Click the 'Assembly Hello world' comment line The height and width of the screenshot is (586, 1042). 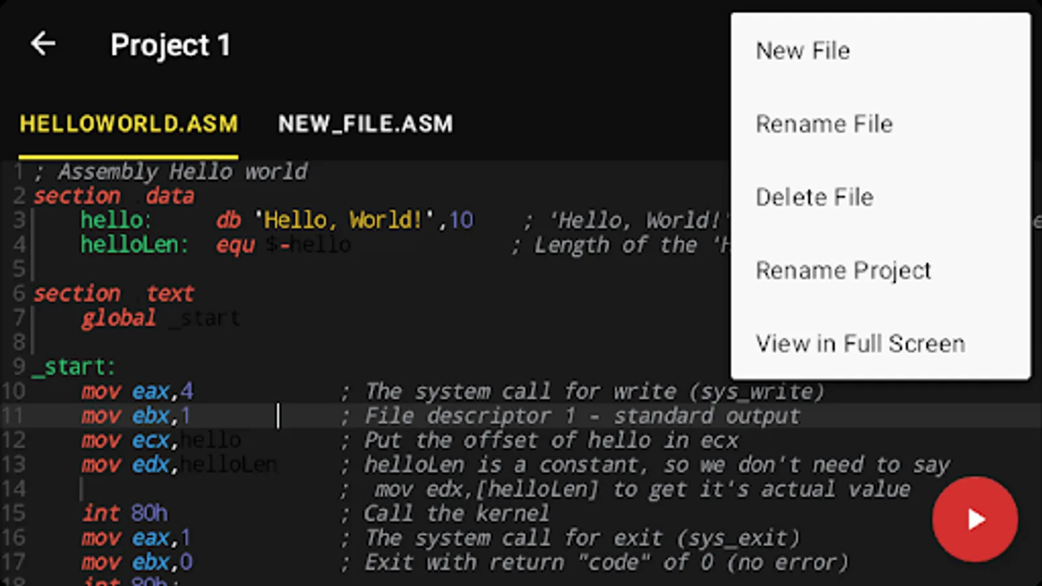171,172
